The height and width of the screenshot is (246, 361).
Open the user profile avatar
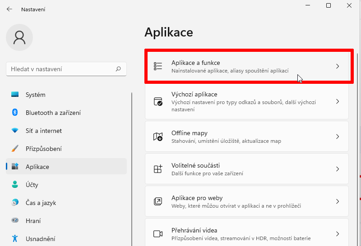pyautogui.click(x=19, y=37)
